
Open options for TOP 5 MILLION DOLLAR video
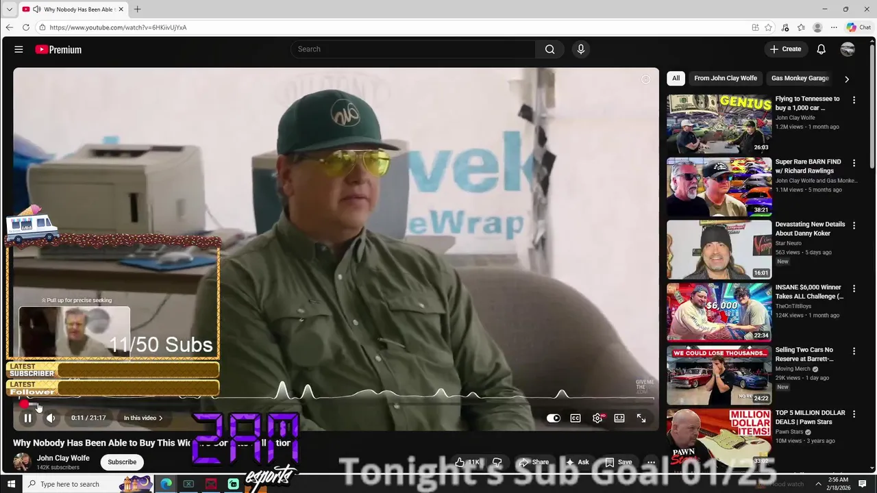854,414
